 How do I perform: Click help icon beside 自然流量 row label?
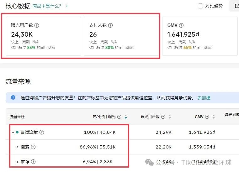(x=42, y=132)
